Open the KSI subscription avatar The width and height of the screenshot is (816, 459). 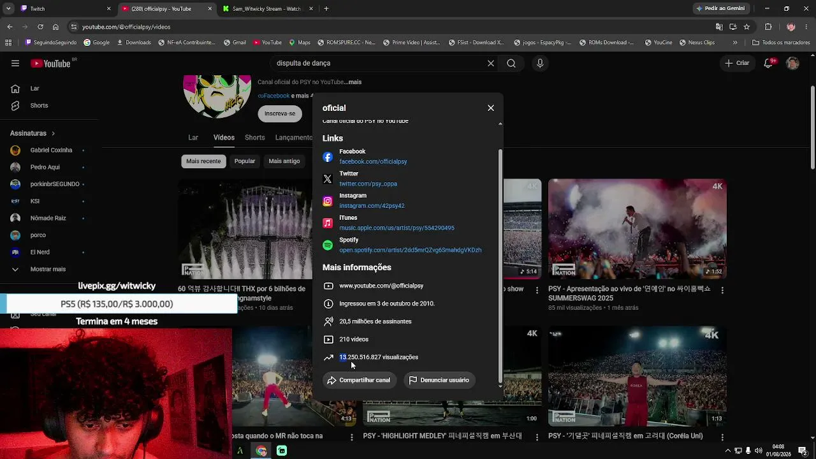coord(16,201)
